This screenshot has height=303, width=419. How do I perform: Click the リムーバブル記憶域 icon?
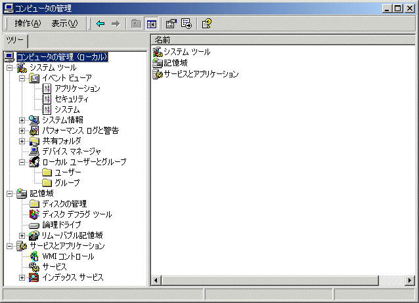pyautogui.click(x=34, y=235)
